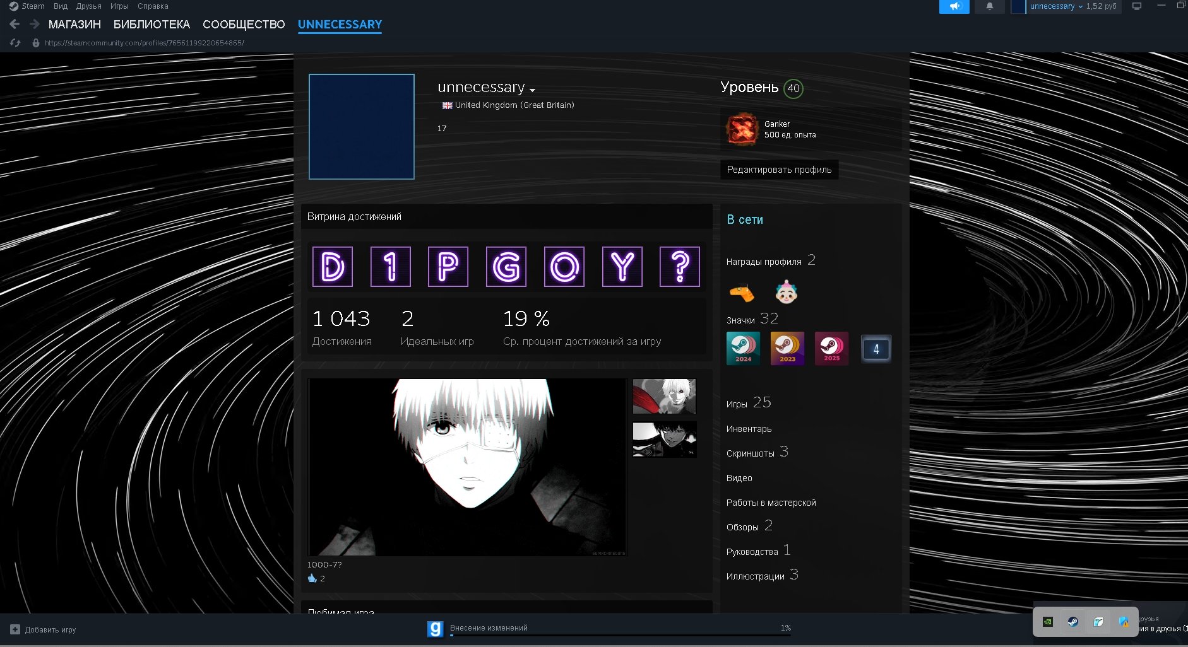Open the Иллюстрации link
Image resolution: width=1188 pixels, height=647 pixels.
pos(762,575)
